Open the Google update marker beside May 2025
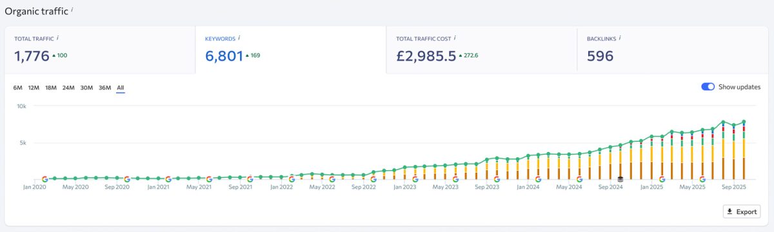Screen dimensions: 774x232 702,179
